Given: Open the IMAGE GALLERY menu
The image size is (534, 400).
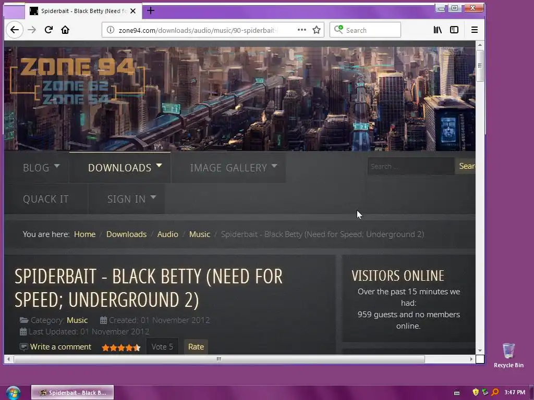Looking at the screenshot, I should point(228,168).
